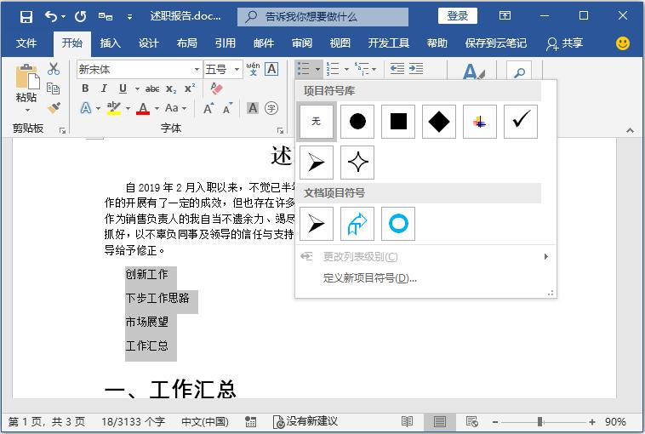Click the Paste clipboard icon
Viewport: 645px width, 434px height.
(x=27, y=77)
